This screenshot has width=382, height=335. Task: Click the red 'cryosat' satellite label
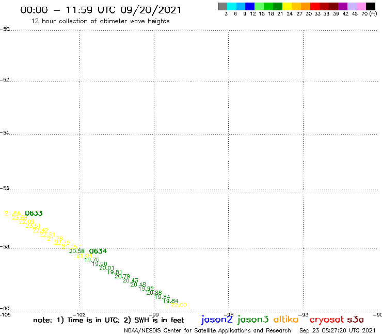pos(326,320)
